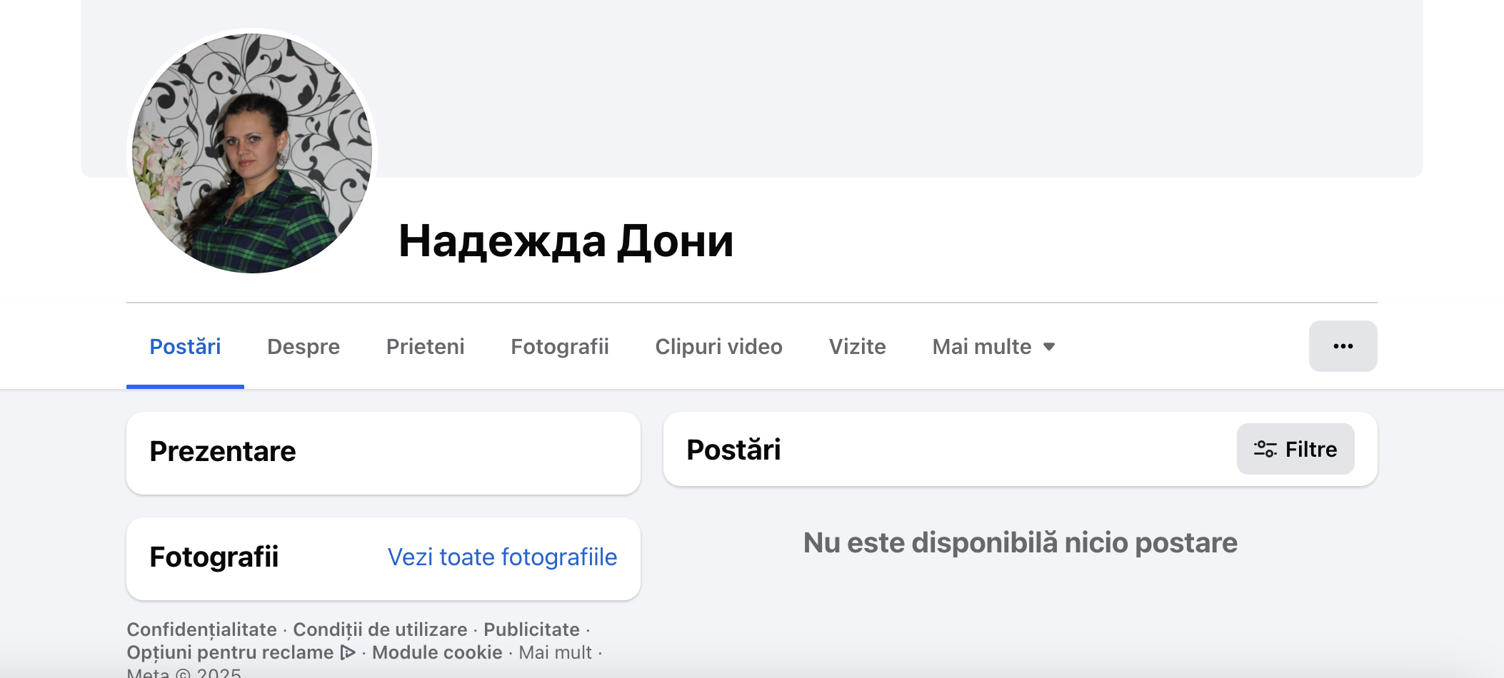Image resolution: width=1504 pixels, height=678 pixels.
Task: View the Vizite tab
Action: pyautogui.click(x=857, y=347)
